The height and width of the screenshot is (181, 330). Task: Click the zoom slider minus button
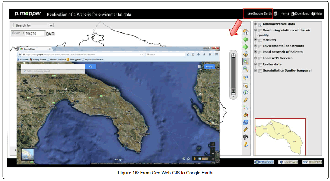click(233, 95)
